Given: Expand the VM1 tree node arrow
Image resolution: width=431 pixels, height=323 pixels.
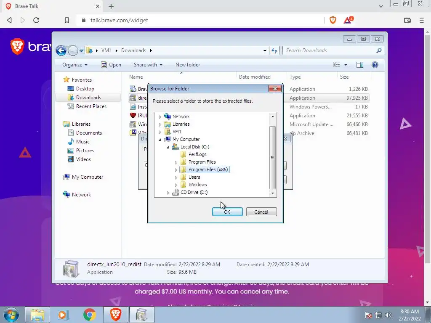Looking at the screenshot, I should 160,132.
